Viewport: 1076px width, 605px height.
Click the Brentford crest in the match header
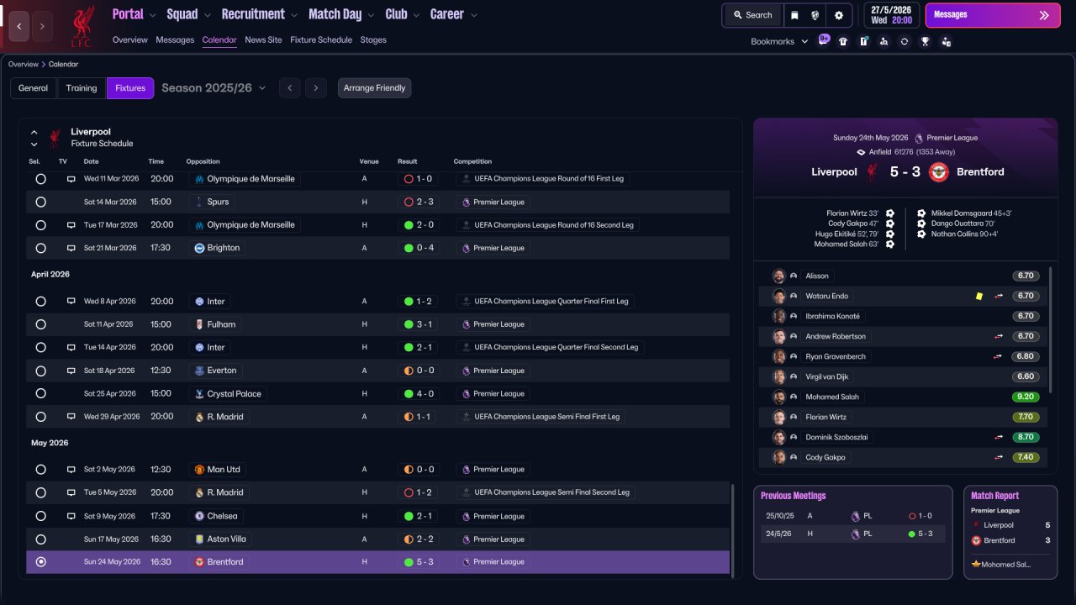[x=939, y=171]
